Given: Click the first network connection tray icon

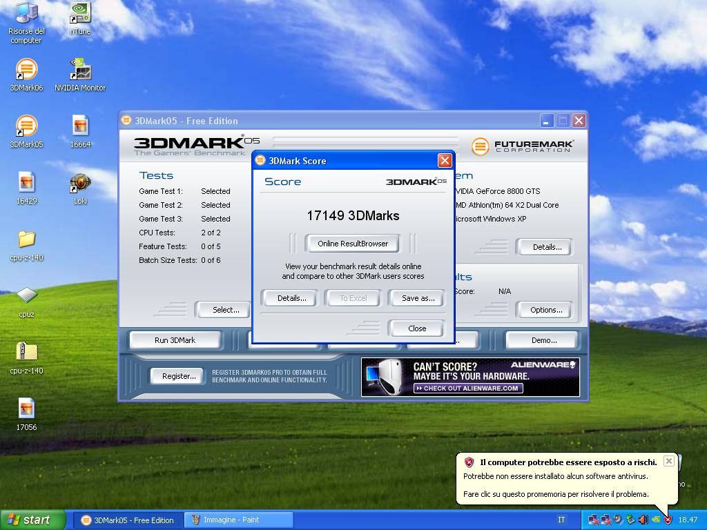Looking at the screenshot, I should coord(594,520).
